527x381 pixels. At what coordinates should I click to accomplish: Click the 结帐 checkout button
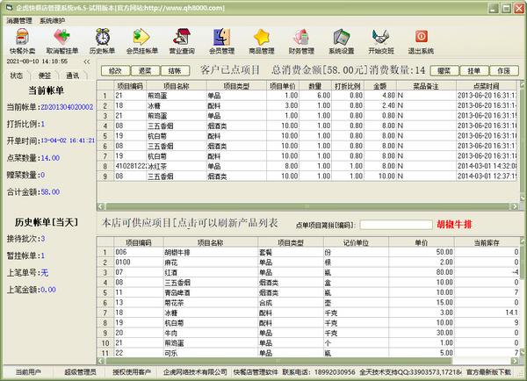click(175, 70)
